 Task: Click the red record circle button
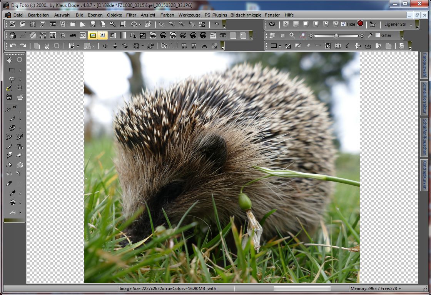(360, 23)
